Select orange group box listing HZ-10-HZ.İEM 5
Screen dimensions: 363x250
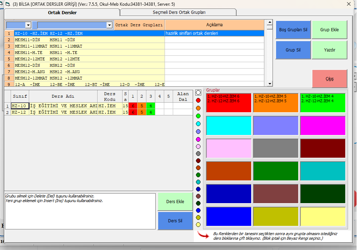point(275,103)
